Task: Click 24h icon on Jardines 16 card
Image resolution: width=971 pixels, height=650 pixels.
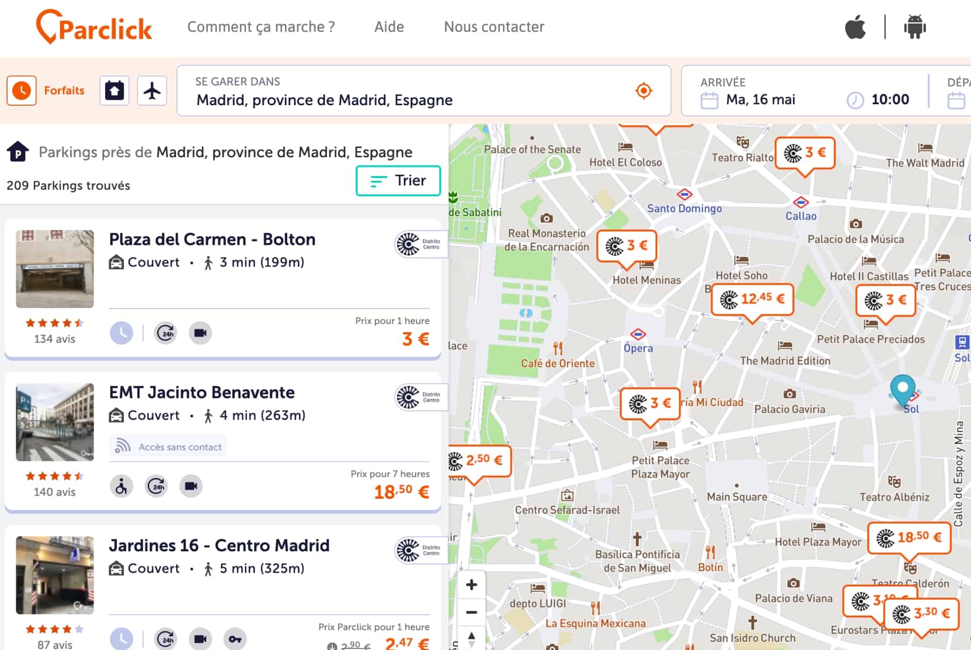Action: pos(166,639)
